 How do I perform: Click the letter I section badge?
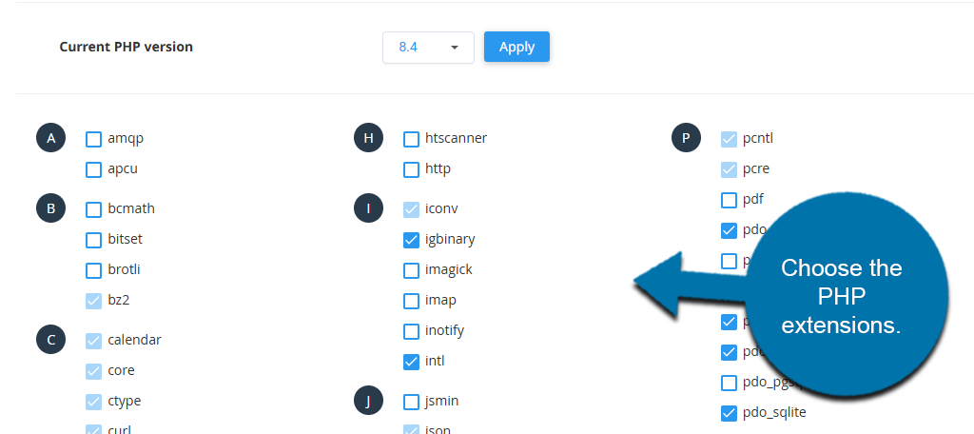tap(368, 208)
